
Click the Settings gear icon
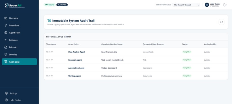pyautogui.click(x=6, y=93)
